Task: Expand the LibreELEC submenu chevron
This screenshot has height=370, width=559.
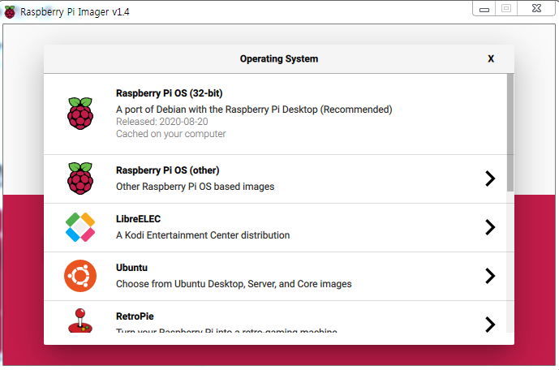Action: [490, 227]
